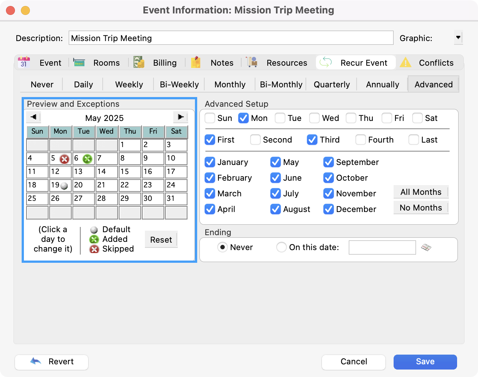This screenshot has height=377, width=478.
Task: Enable the Second occurrence checkbox
Action: click(x=255, y=140)
